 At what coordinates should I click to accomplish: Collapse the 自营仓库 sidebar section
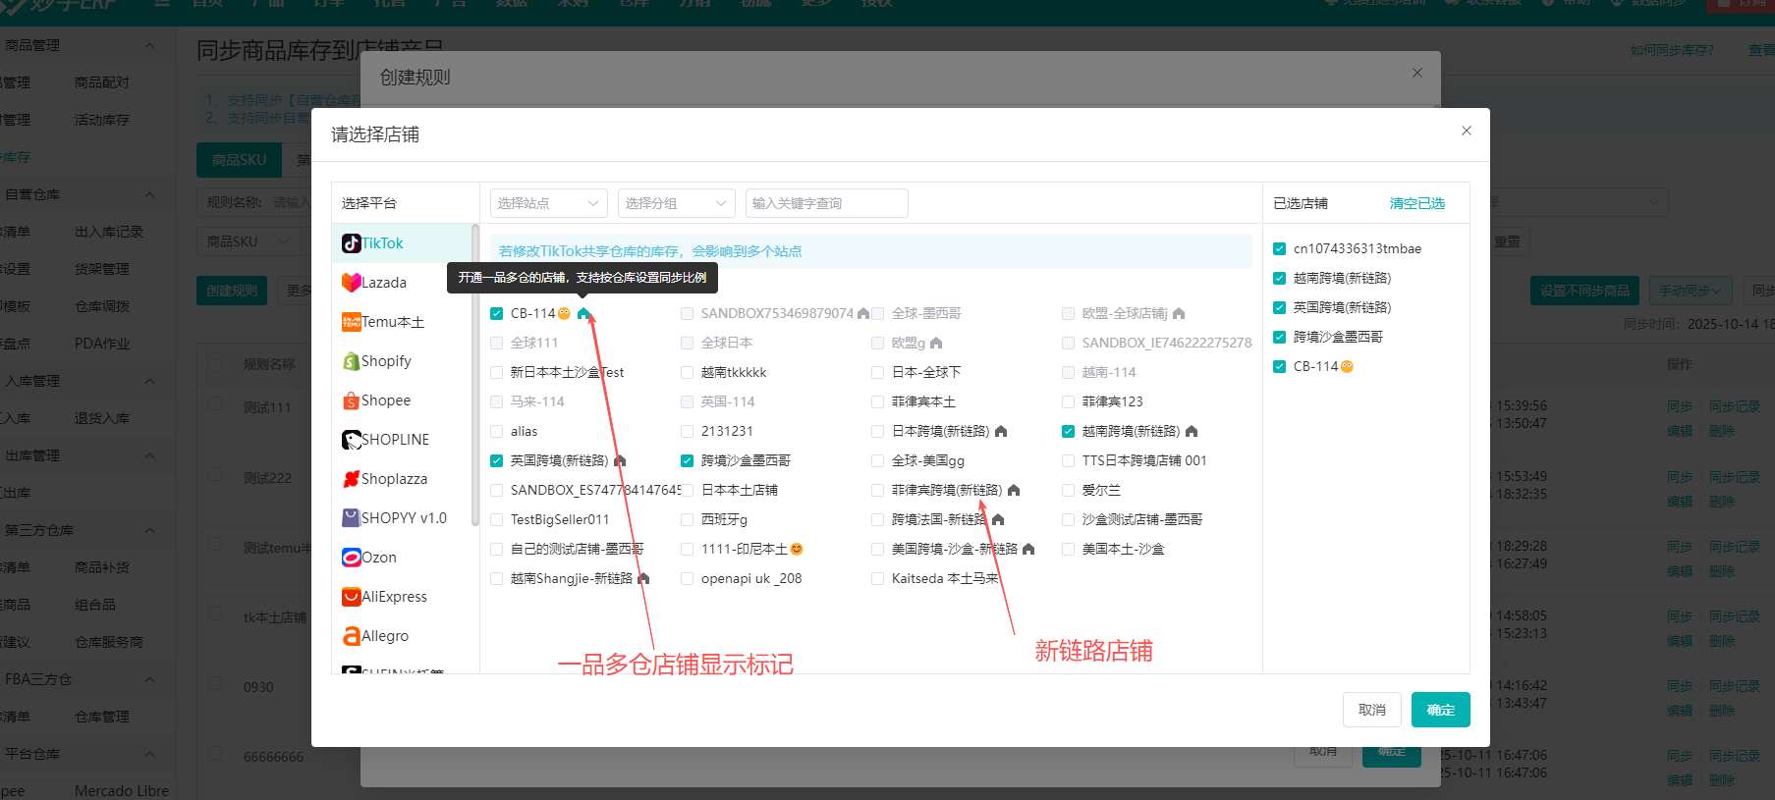(149, 194)
